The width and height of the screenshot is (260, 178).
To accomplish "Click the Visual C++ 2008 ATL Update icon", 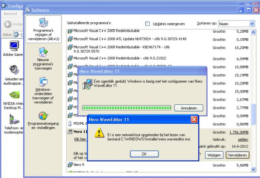I will coord(70,39).
